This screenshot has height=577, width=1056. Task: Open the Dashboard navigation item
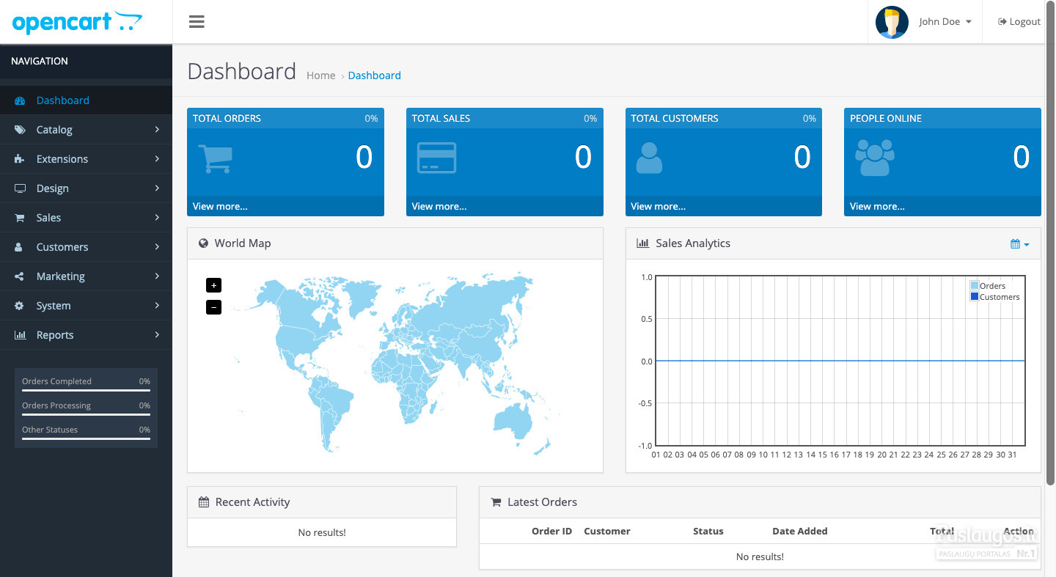86,100
